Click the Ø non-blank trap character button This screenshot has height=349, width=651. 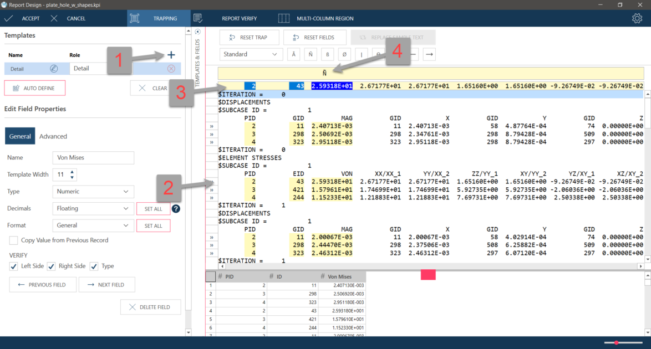[x=344, y=54]
